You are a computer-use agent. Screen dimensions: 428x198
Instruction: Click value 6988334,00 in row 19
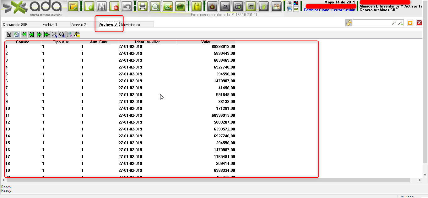click(x=225, y=170)
